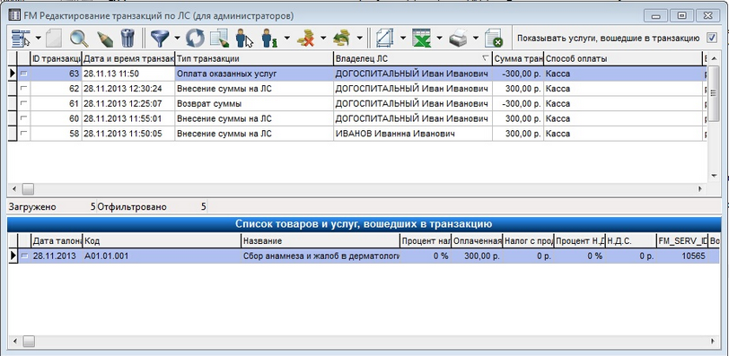The width and height of the screenshot is (729, 356).
Task: Click the funnel filter icon
Action: (x=160, y=38)
